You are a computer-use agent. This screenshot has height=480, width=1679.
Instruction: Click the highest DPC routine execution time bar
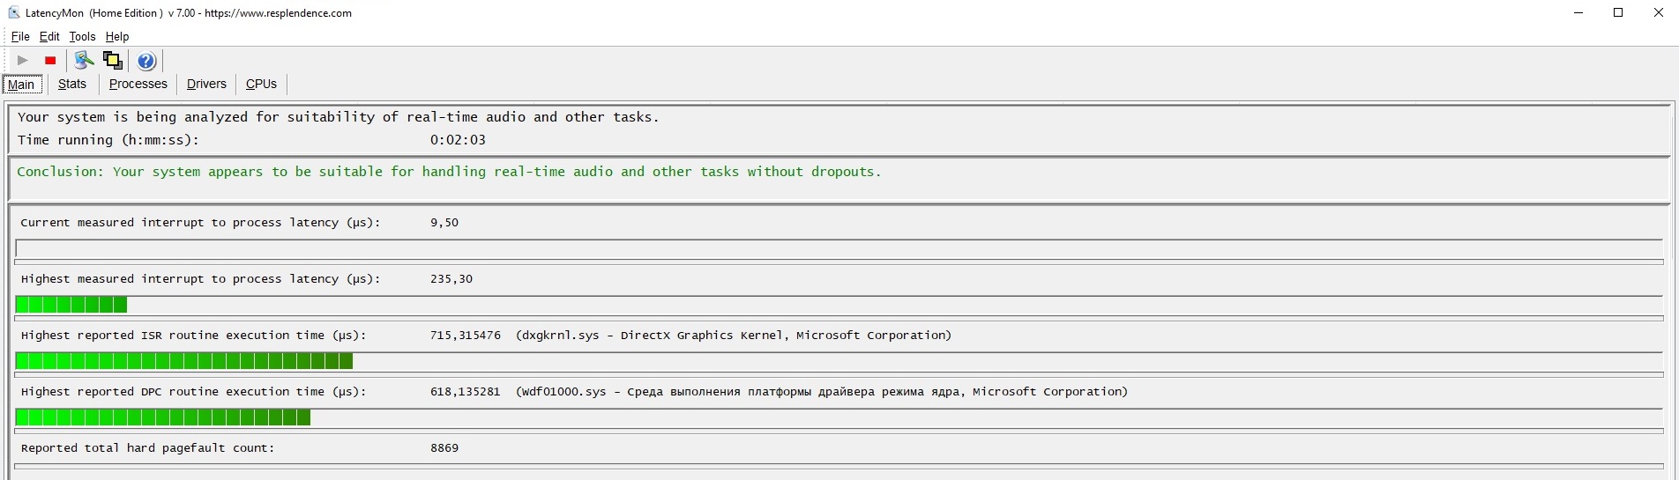[x=163, y=417]
